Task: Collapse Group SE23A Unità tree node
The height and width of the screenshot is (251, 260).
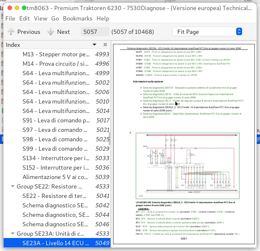Action: coord(13,233)
